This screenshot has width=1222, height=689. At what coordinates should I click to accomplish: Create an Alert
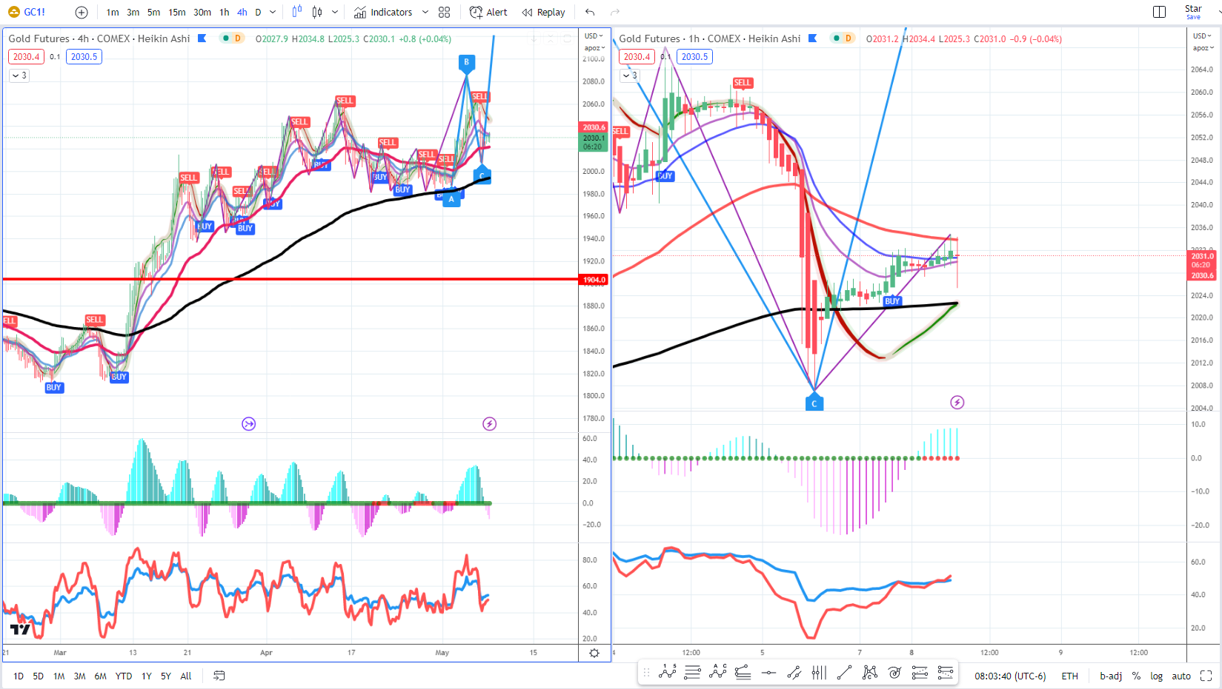point(488,12)
